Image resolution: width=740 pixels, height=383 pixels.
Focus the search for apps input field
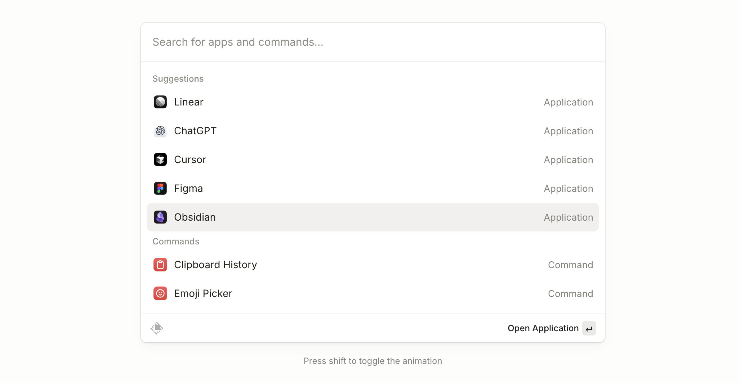[x=373, y=42]
